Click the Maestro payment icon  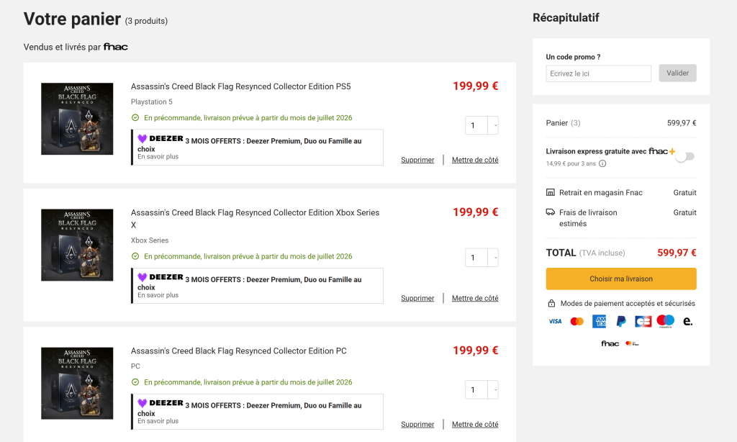665,321
